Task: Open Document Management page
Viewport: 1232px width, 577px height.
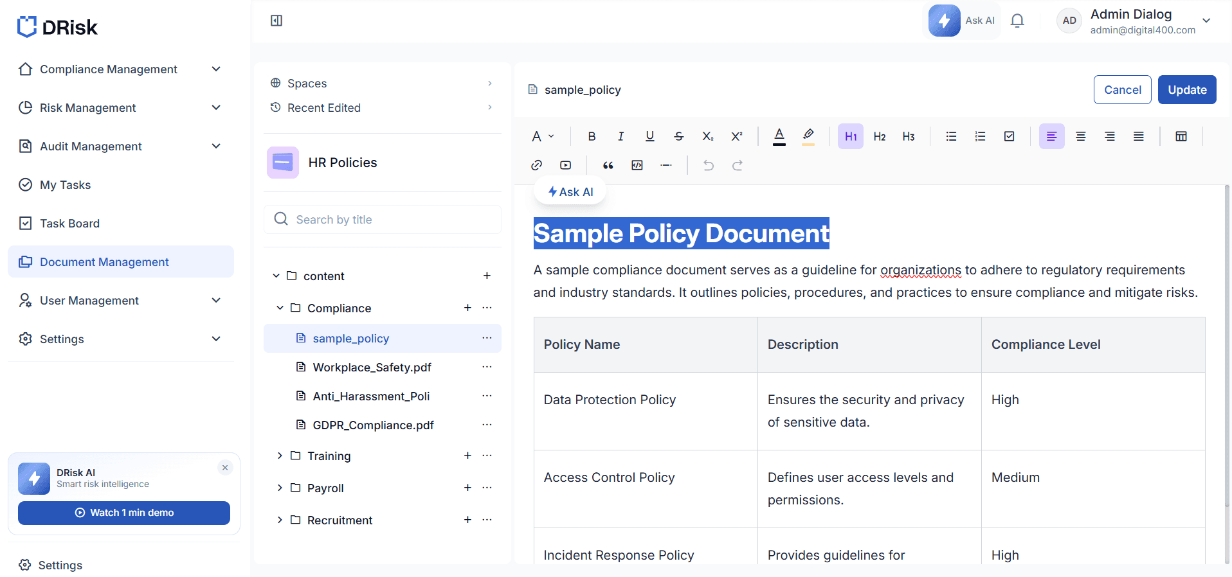Action: point(121,262)
